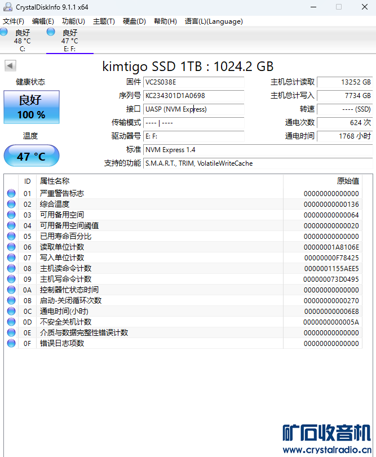Click the power-on count value 624 次
The height and width of the screenshot is (457, 376).
(x=345, y=123)
